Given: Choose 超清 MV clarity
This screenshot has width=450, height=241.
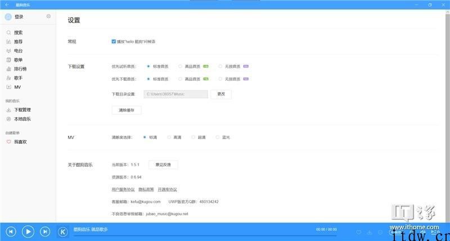Looking at the screenshot, I should pyautogui.click(x=193, y=138).
